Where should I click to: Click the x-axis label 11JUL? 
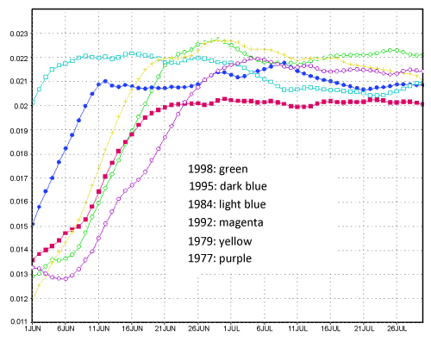[297, 328]
